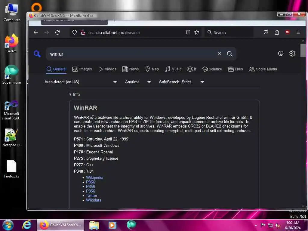Image resolution: width=308 pixels, height=231 pixels.
Task: Switch to the Social Media tab
Action: 263,69
